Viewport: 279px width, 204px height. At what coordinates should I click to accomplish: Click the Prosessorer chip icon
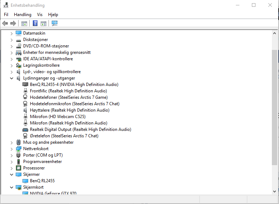(19, 168)
